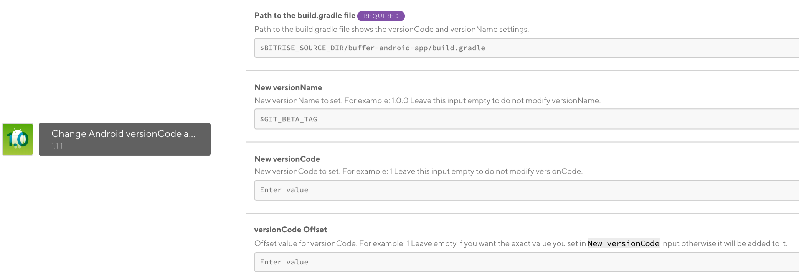
Task: Focus the build.gradle path input field
Action: point(526,48)
